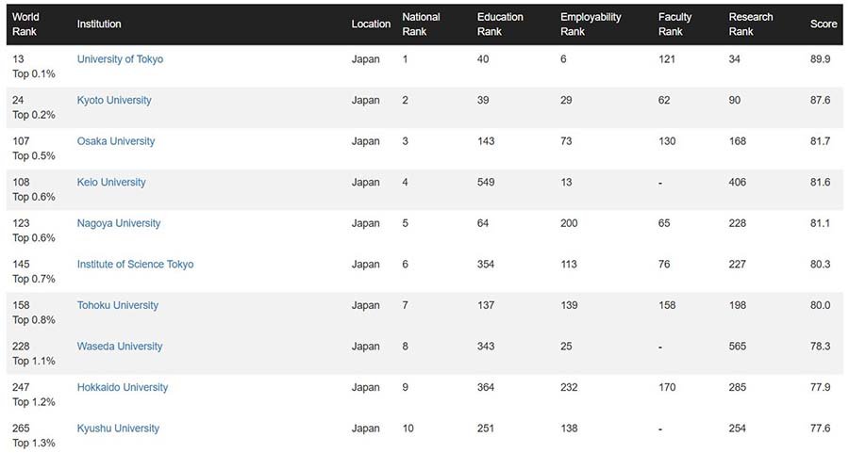Sort by National Rank header

coord(421,24)
